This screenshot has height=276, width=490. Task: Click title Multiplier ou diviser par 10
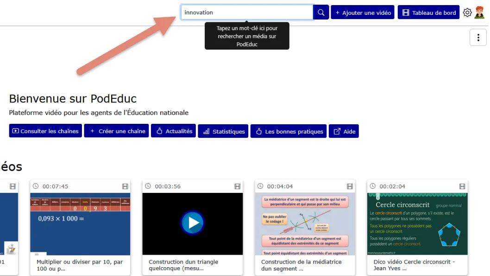pyautogui.click(x=80, y=265)
